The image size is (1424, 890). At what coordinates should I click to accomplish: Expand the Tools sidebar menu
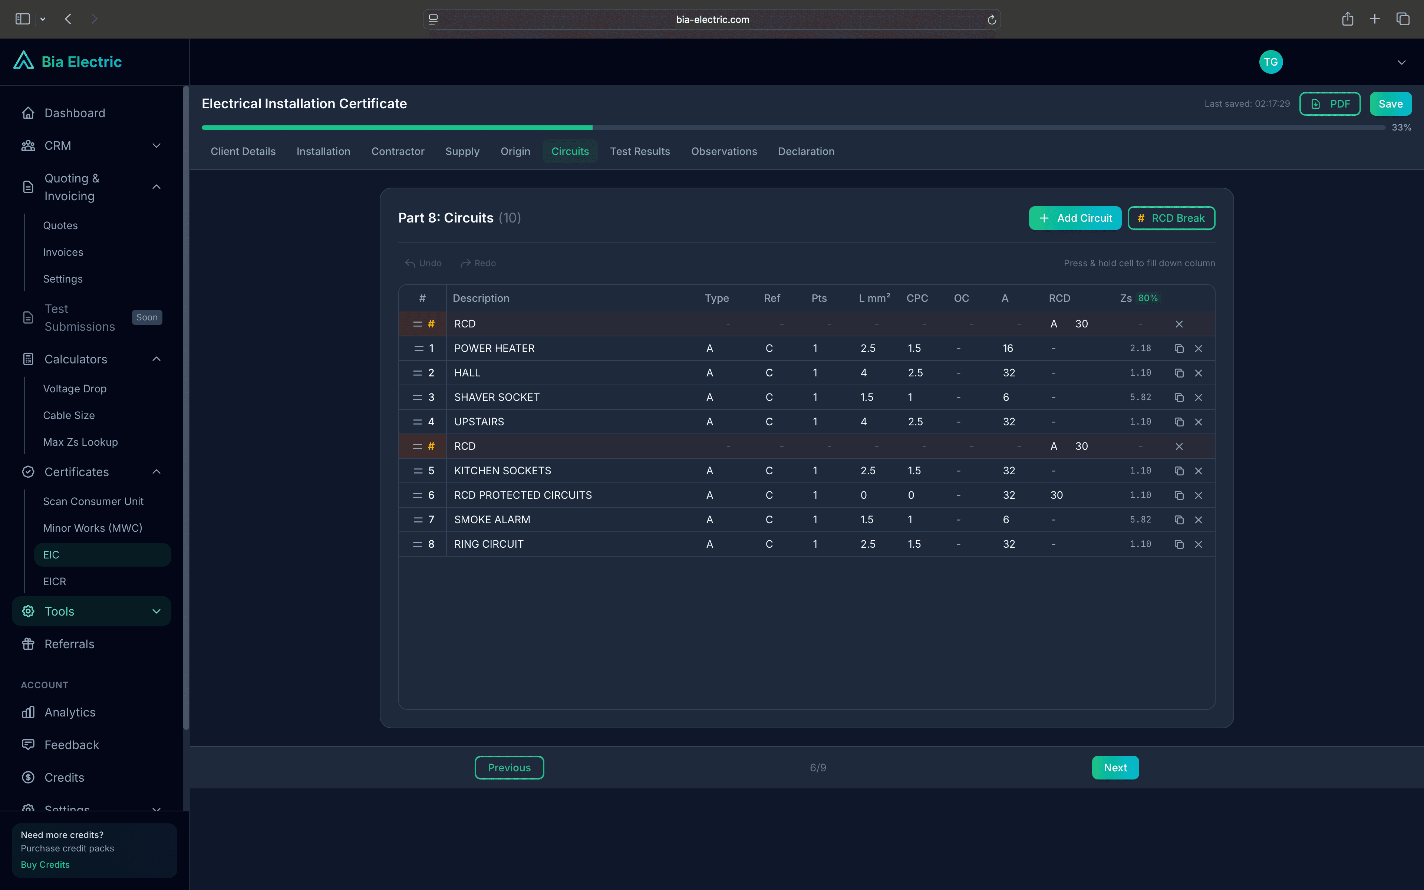pos(156,611)
